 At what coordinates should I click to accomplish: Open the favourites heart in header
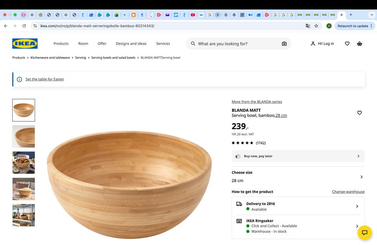coord(347,44)
